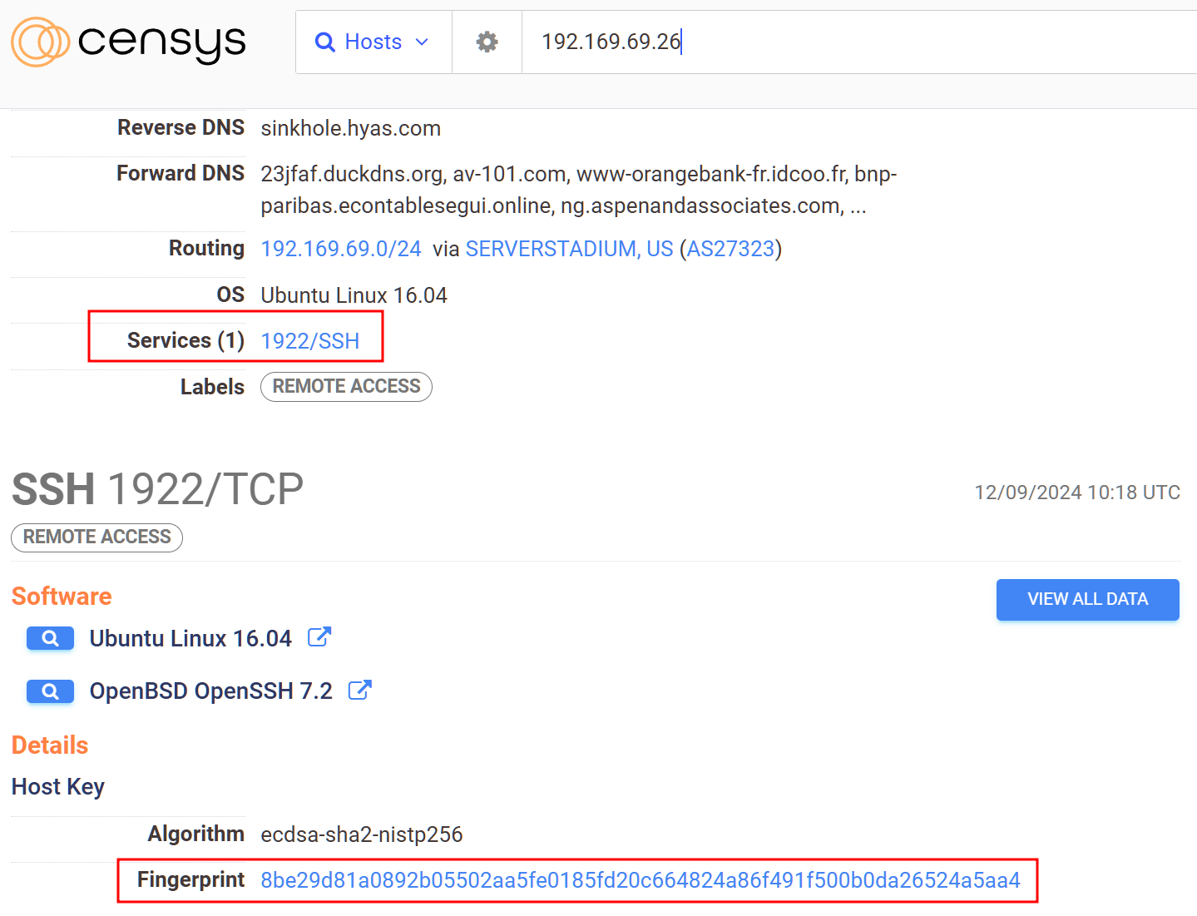This screenshot has height=916, width=1197.
Task: Click the Software section heading
Action: 62,597
